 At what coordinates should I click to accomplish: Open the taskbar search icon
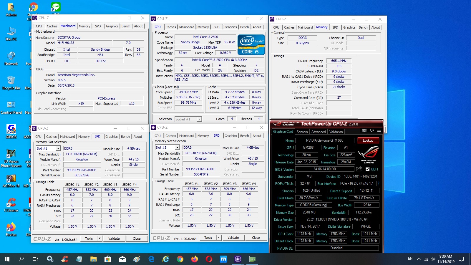click(x=21, y=259)
